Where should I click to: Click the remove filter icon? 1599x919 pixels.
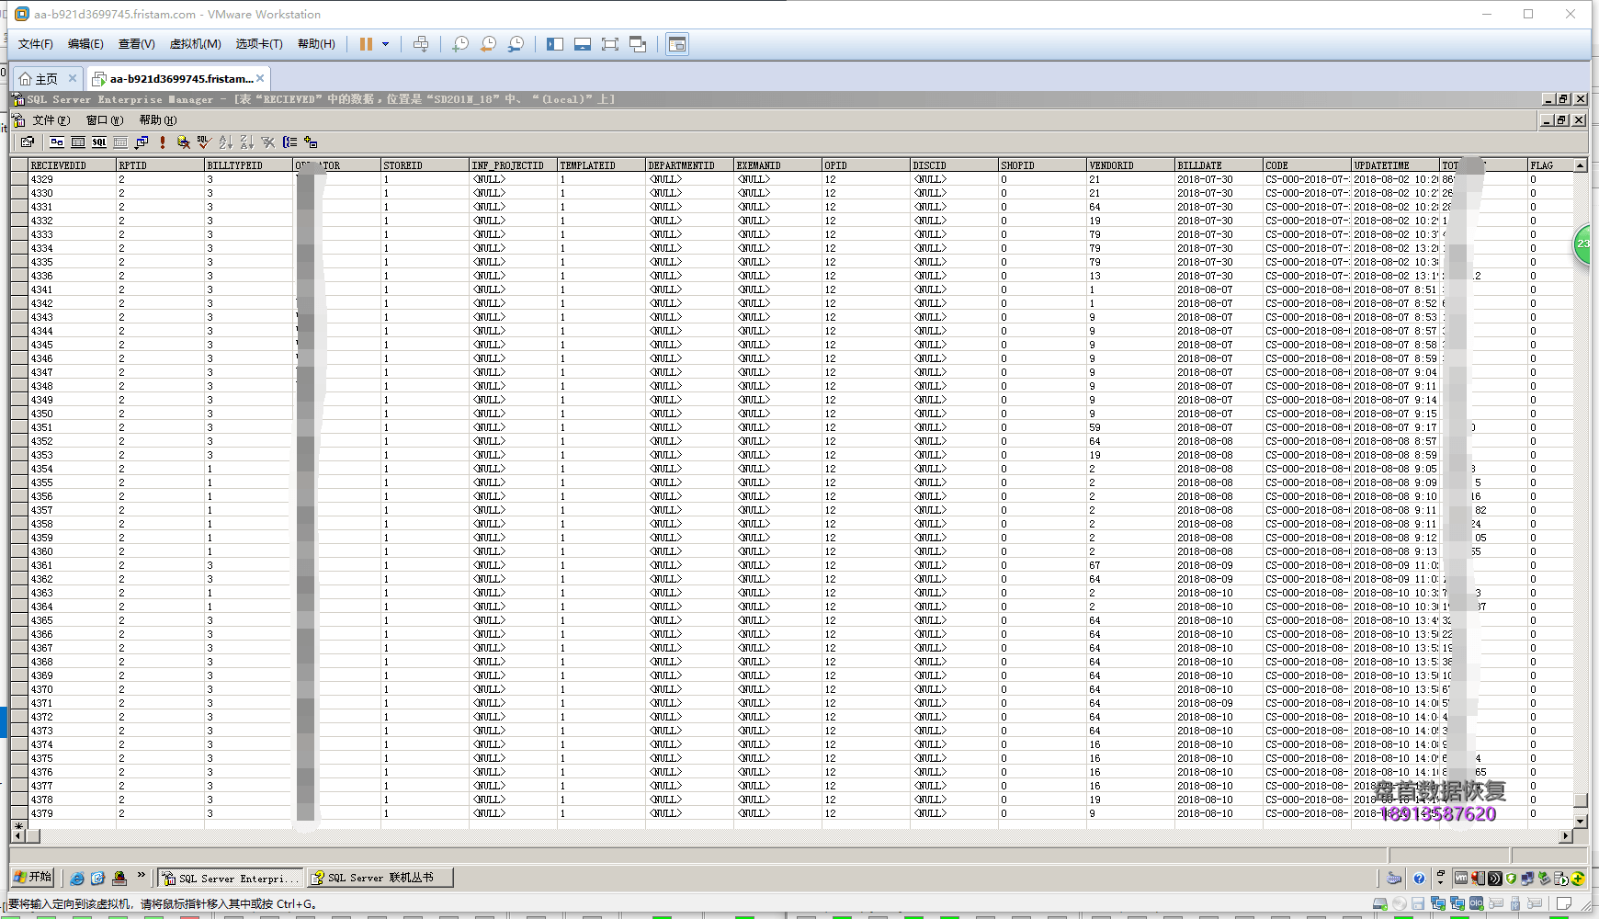pos(268,142)
